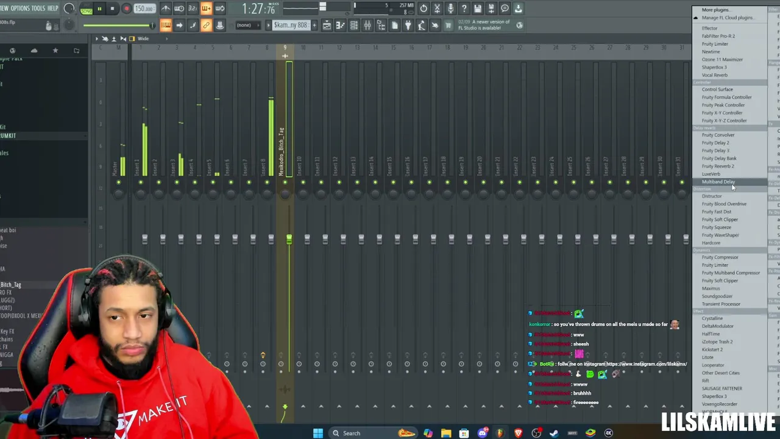Toggle the 3-2-1 countdown before recording
Image resolution: width=780 pixels, height=439 pixels.
tap(193, 9)
